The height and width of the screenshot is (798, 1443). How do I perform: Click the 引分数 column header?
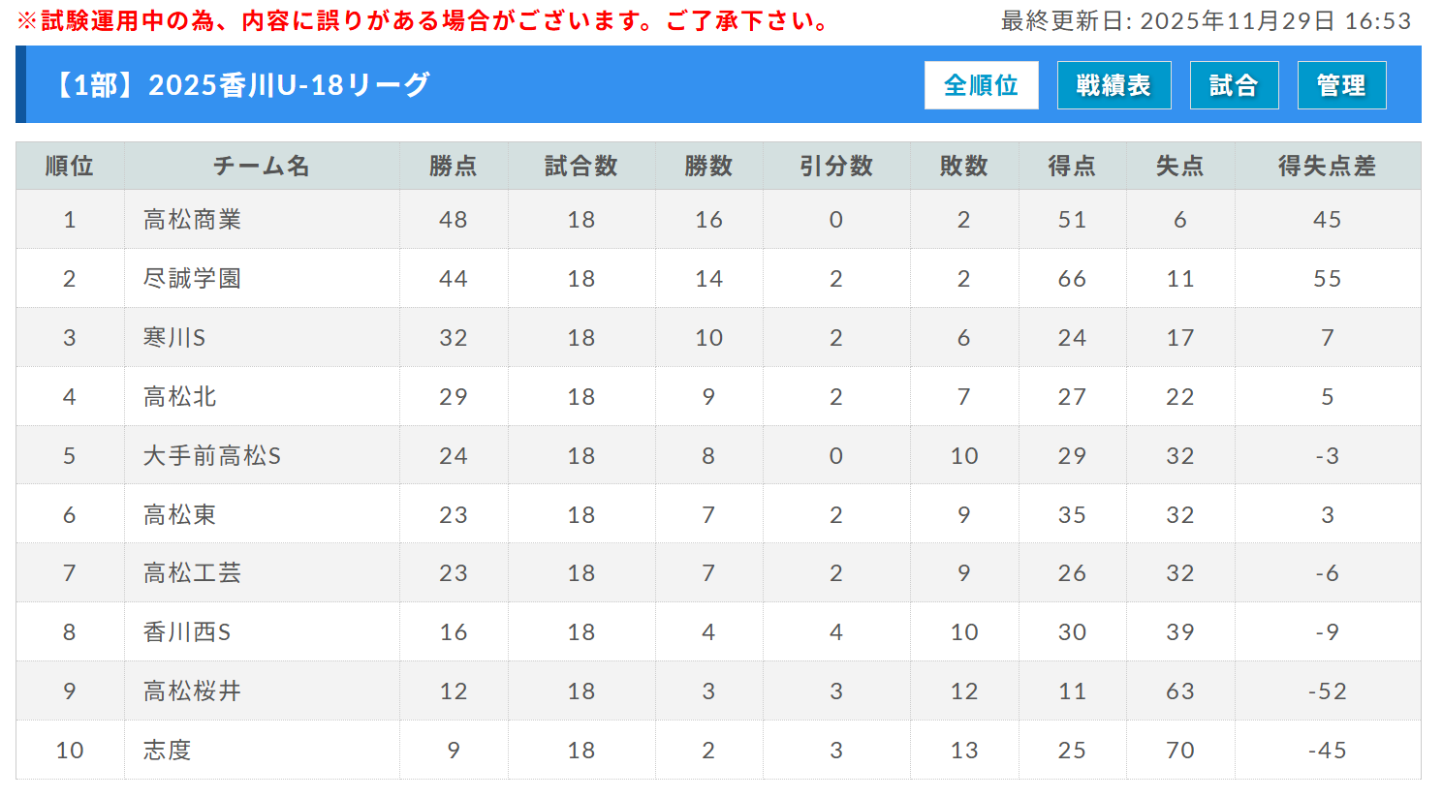coord(835,166)
